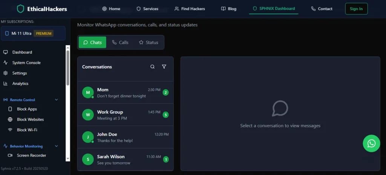Collapse the Remote Control section chevron

point(56,100)
